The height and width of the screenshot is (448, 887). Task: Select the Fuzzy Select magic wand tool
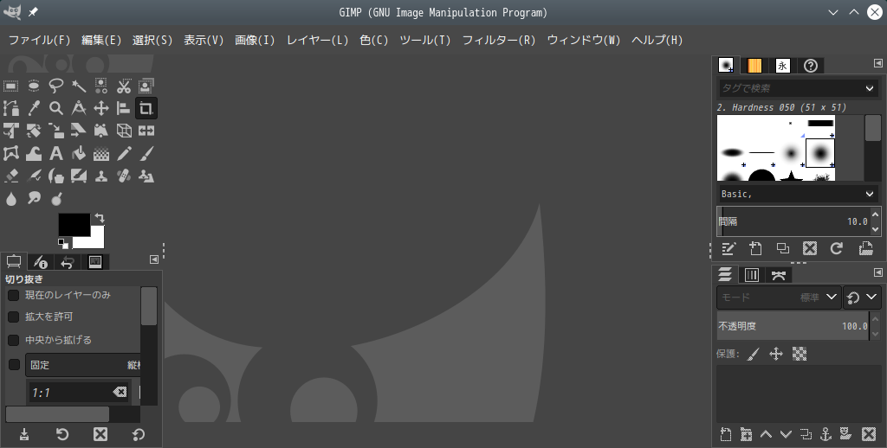pyautogui.click(x=79, y=86)
